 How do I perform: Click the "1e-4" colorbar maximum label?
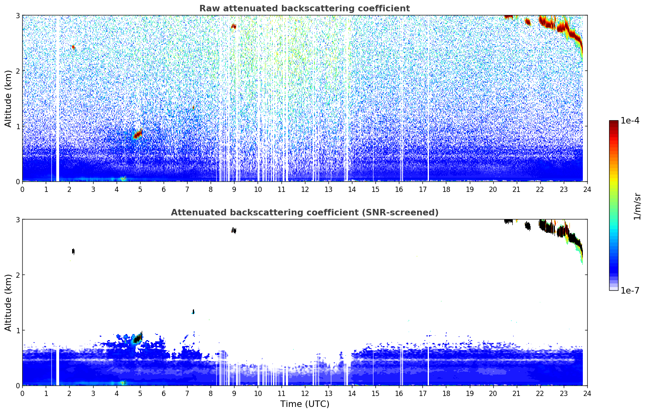coord(629,121)
